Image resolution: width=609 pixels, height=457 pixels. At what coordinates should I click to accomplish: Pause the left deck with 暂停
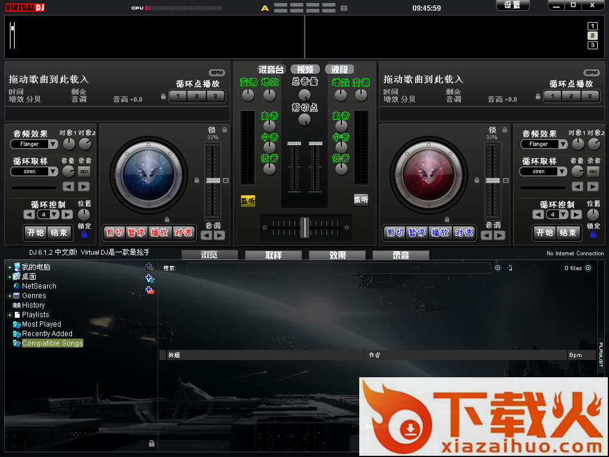136,233
